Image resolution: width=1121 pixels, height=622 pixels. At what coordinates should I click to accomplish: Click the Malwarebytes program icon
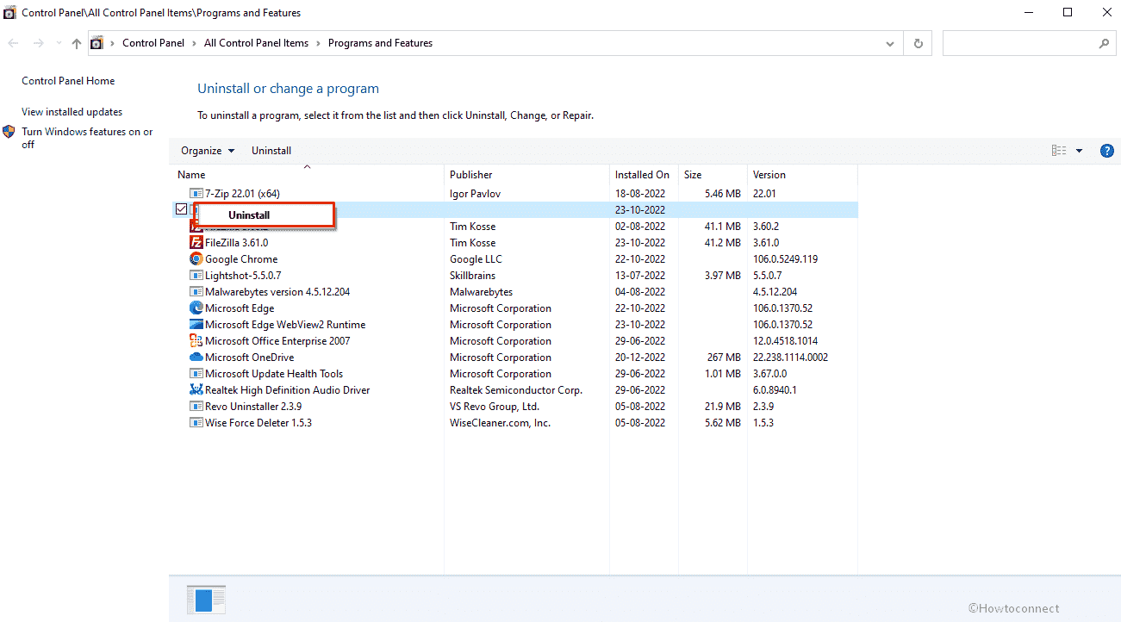[x=196, y=292]
